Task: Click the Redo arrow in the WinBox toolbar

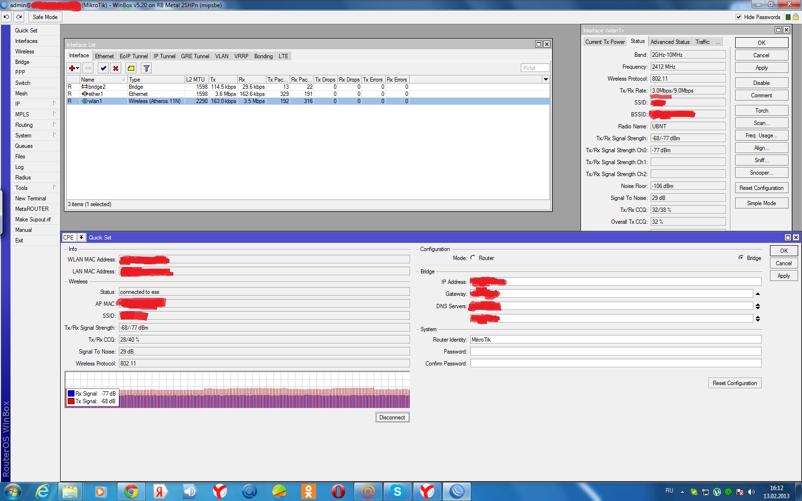Action: (19, 17)
